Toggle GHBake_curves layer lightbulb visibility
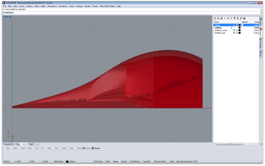The width and height of the screenshot is (265, 166). 234,30
